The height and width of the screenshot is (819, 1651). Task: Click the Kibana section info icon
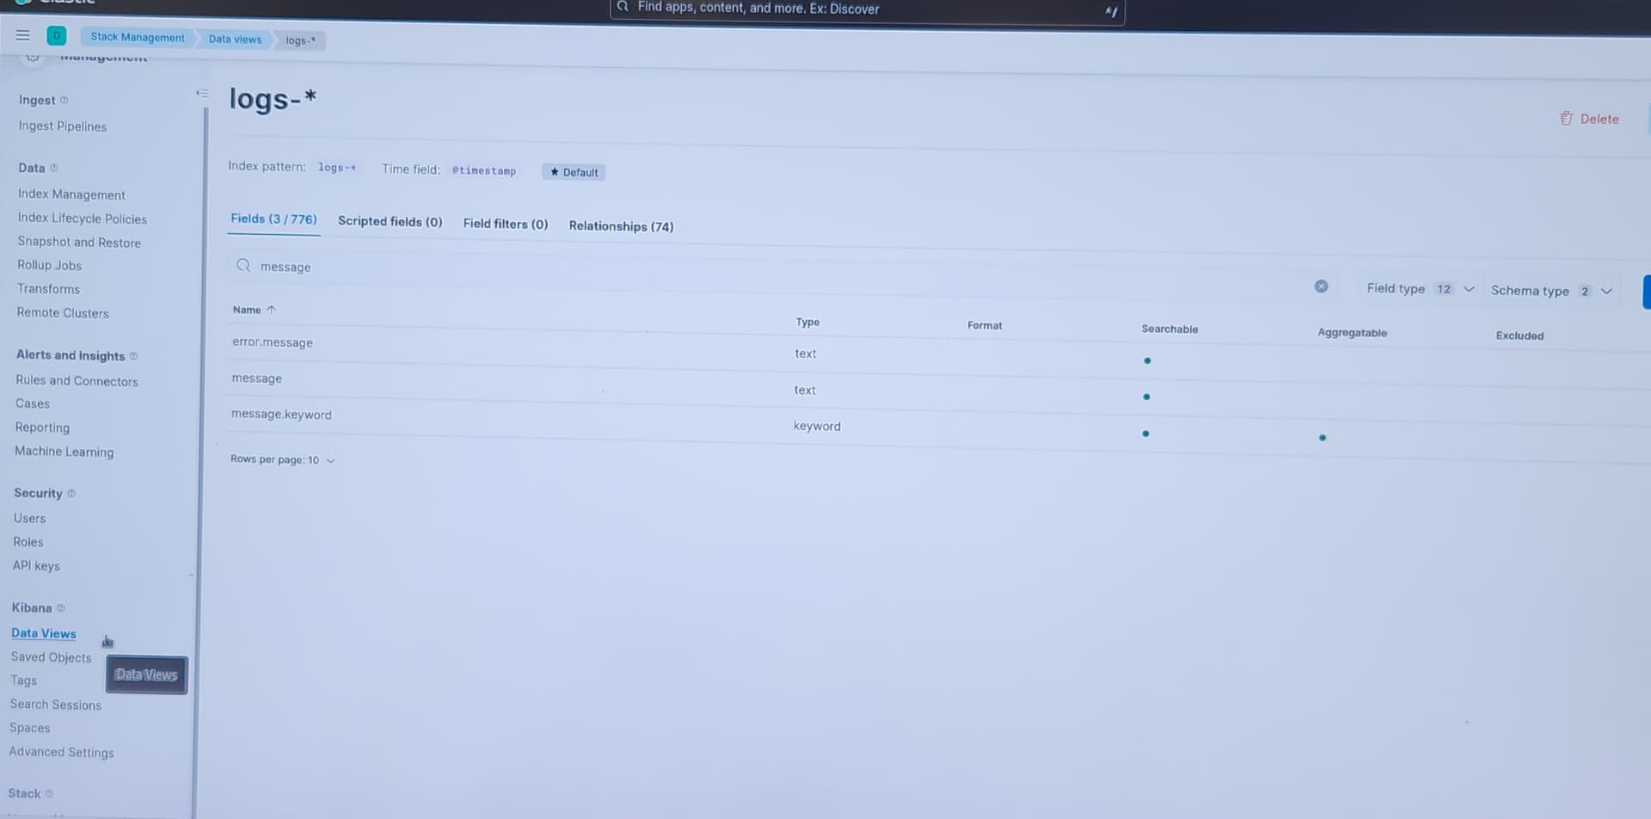point(60,607)
